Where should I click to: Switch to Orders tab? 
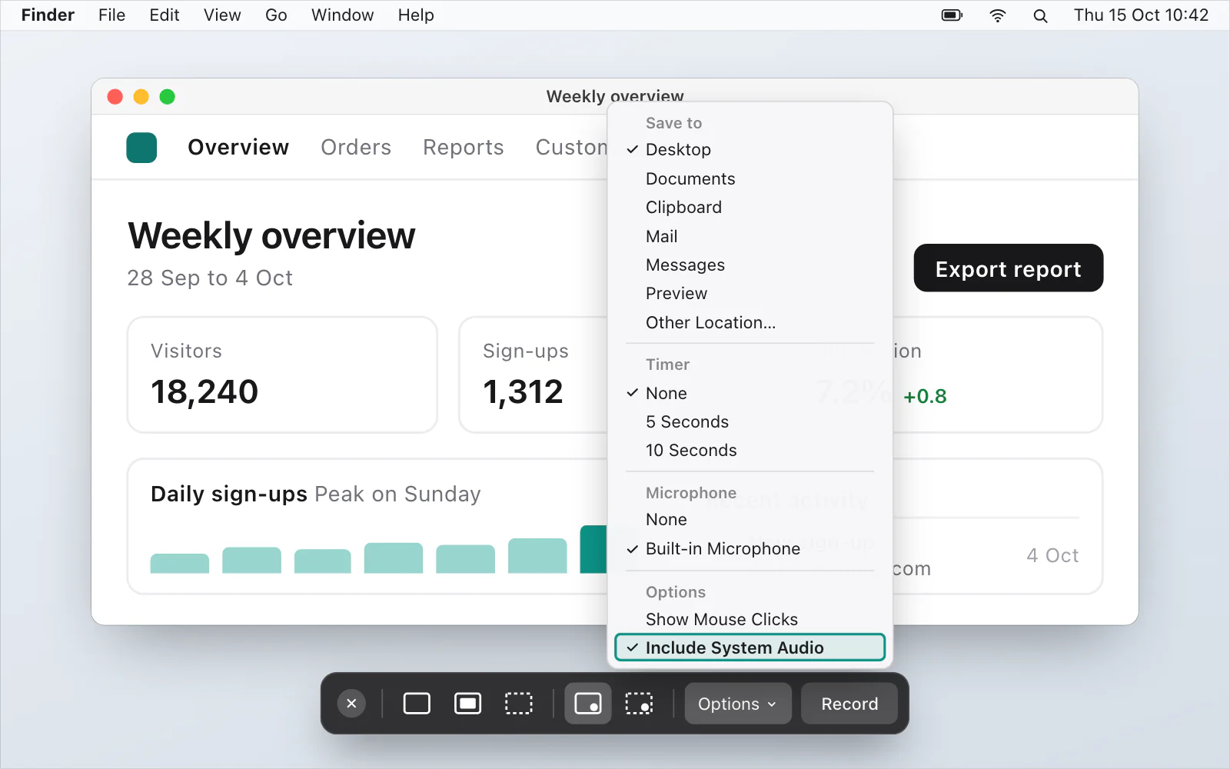coord(356,148)
